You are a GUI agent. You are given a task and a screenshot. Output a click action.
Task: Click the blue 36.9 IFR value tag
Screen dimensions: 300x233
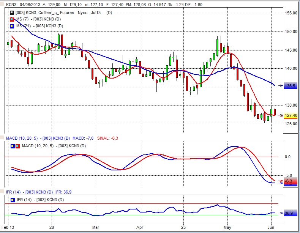(x=289, y=214)
